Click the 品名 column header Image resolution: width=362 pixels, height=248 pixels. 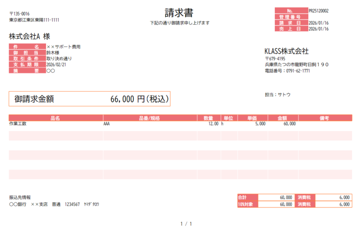pos(55,118)
